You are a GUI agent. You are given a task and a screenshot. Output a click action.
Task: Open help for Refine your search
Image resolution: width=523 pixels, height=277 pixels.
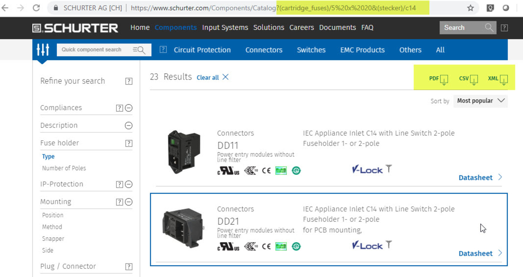point(129,81)
